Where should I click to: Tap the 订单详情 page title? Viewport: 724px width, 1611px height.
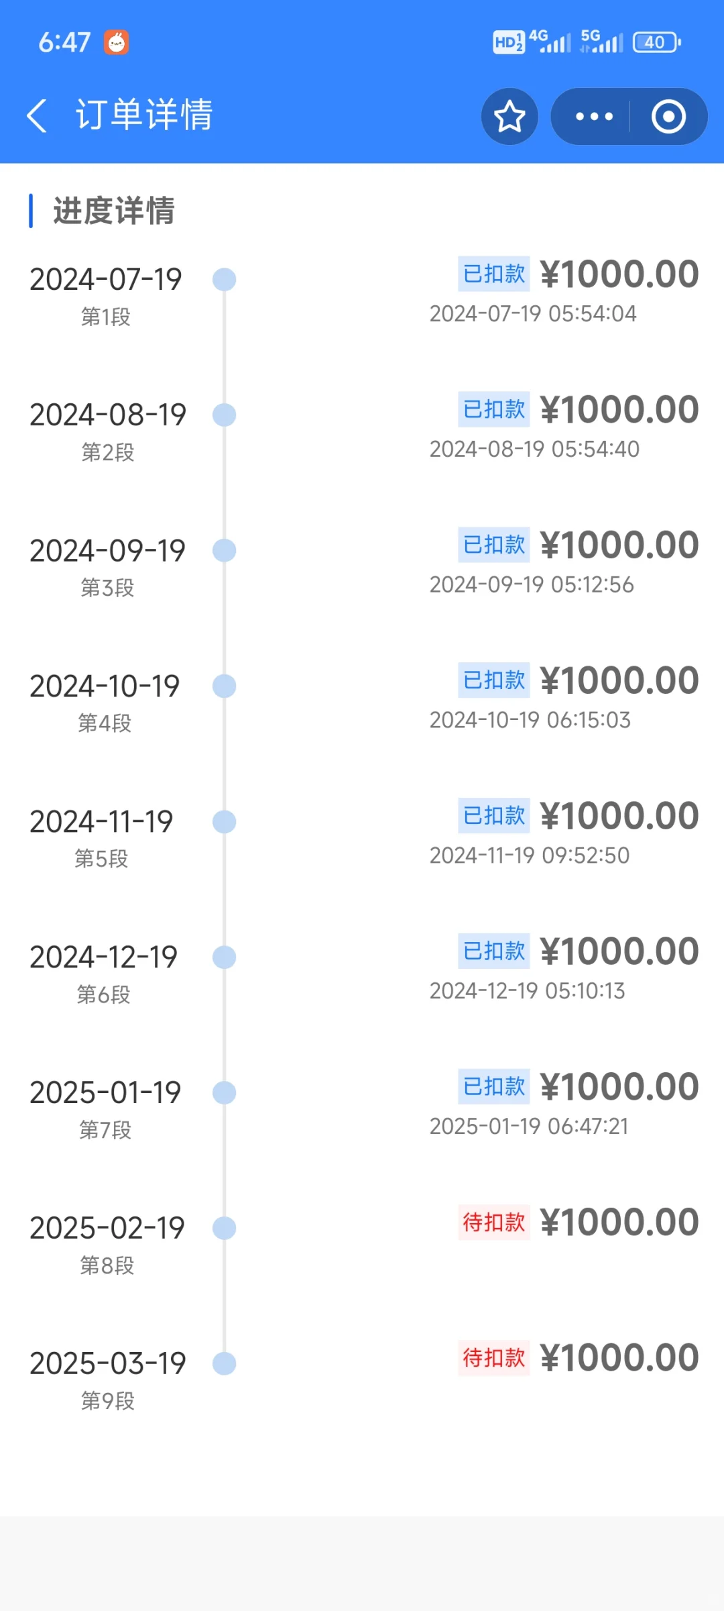[x=144, y=115]
